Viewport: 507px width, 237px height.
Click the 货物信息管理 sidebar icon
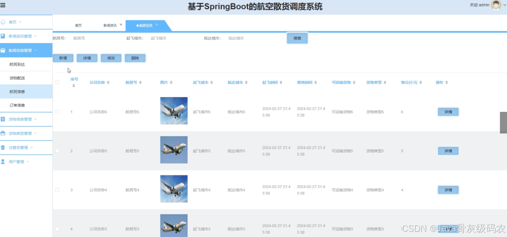click(3, 119)
